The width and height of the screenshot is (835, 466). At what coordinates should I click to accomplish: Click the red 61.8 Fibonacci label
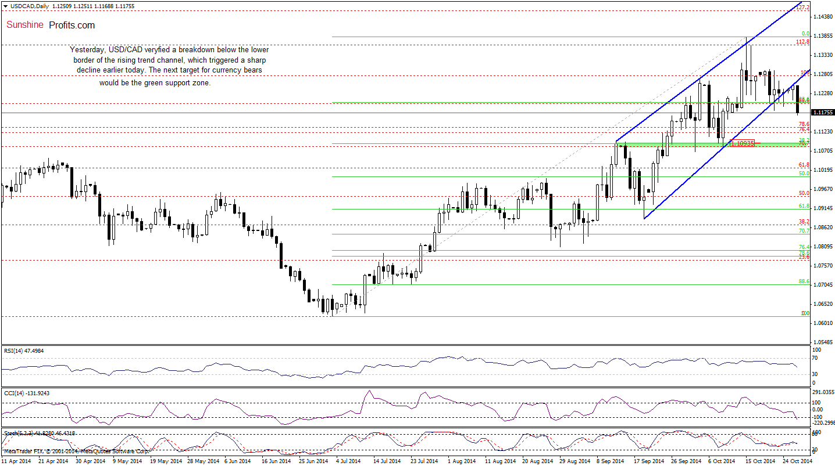[x=804, y=165]
